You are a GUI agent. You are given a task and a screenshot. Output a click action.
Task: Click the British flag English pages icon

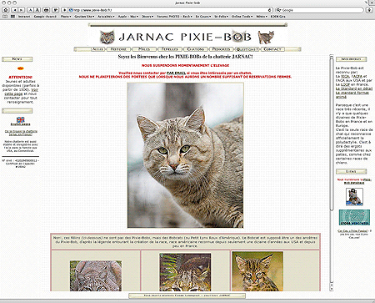pyautogui.click(x=20, y=119)
